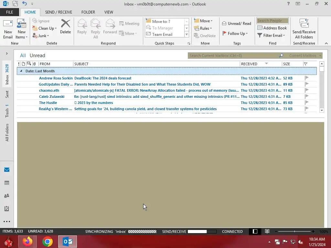The width and height of the screenshot is (331, 248).
Task: Open the Address Book
Action: pos(272,28)
